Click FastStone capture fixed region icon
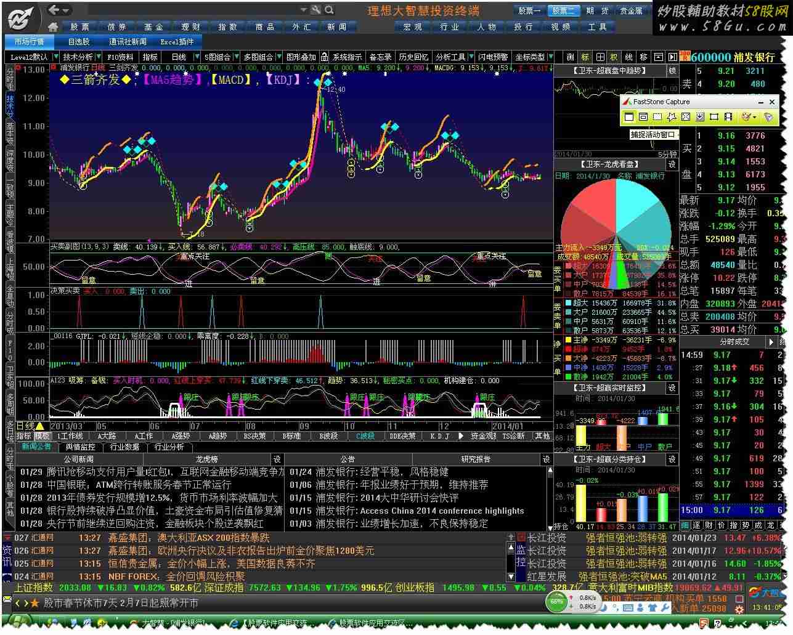 714,116
